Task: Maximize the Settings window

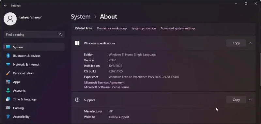Action: (x=246, y=4)
